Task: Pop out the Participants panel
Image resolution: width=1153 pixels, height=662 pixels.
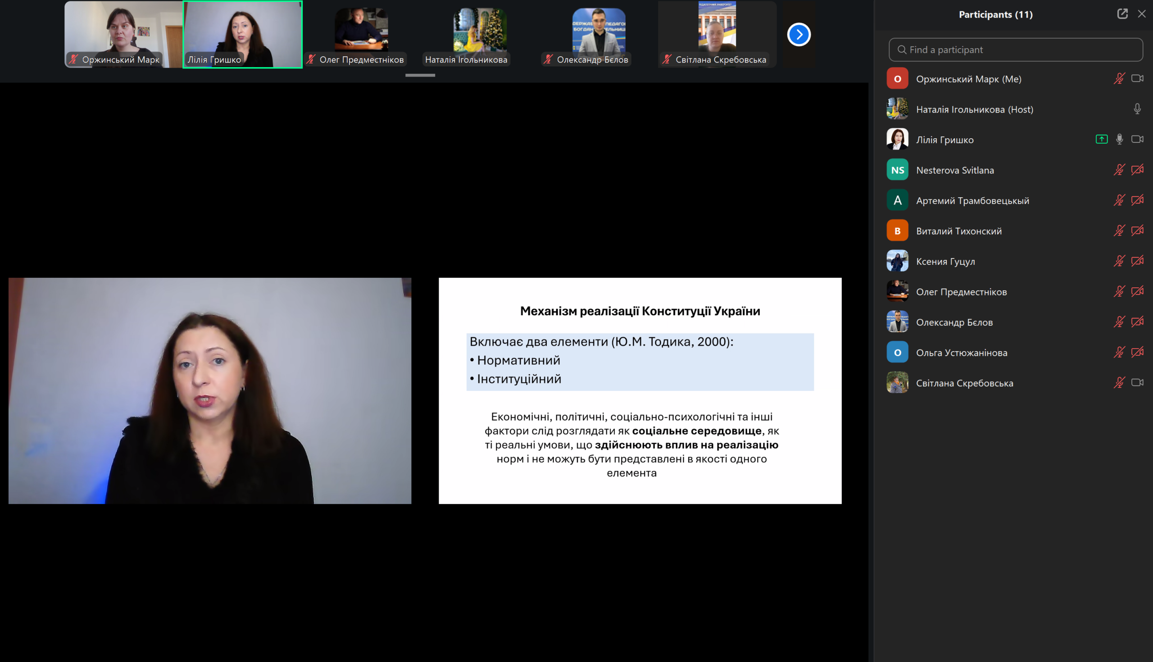Action: coord(1122,14)
